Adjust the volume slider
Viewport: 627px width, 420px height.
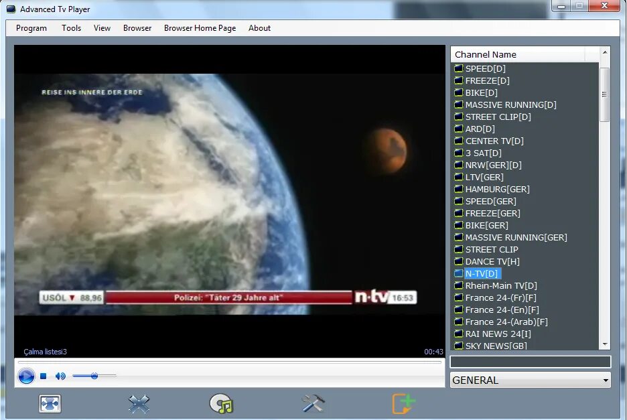(95, 376)
